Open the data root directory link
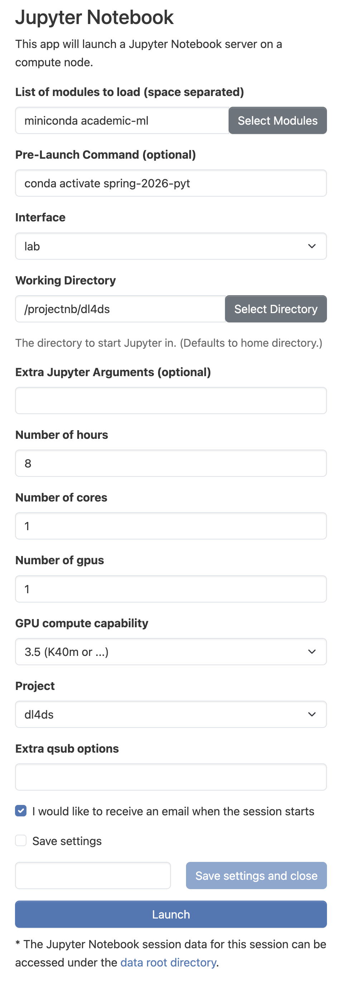 coord(168,962)
